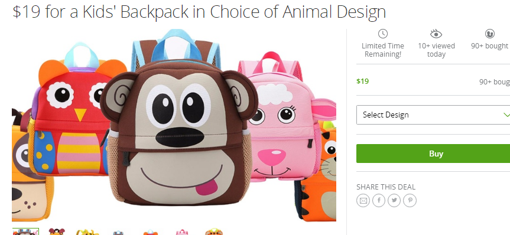This screenshot has height=235, width=510.
Task: Select the yellow backpack thumbnail
Action: tap(87, 231)
